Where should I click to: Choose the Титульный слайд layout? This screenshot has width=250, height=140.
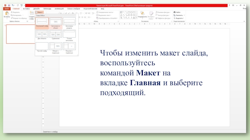coord(42,22)
